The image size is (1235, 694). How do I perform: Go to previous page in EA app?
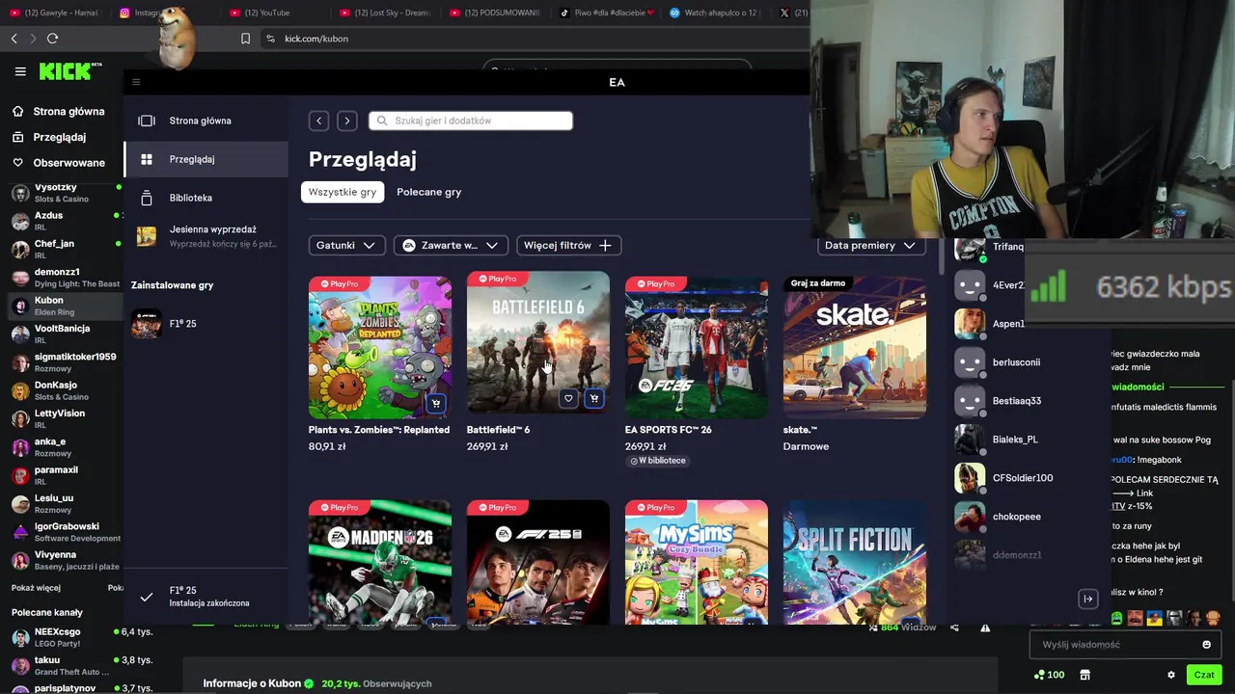click(x=318, y=120)
